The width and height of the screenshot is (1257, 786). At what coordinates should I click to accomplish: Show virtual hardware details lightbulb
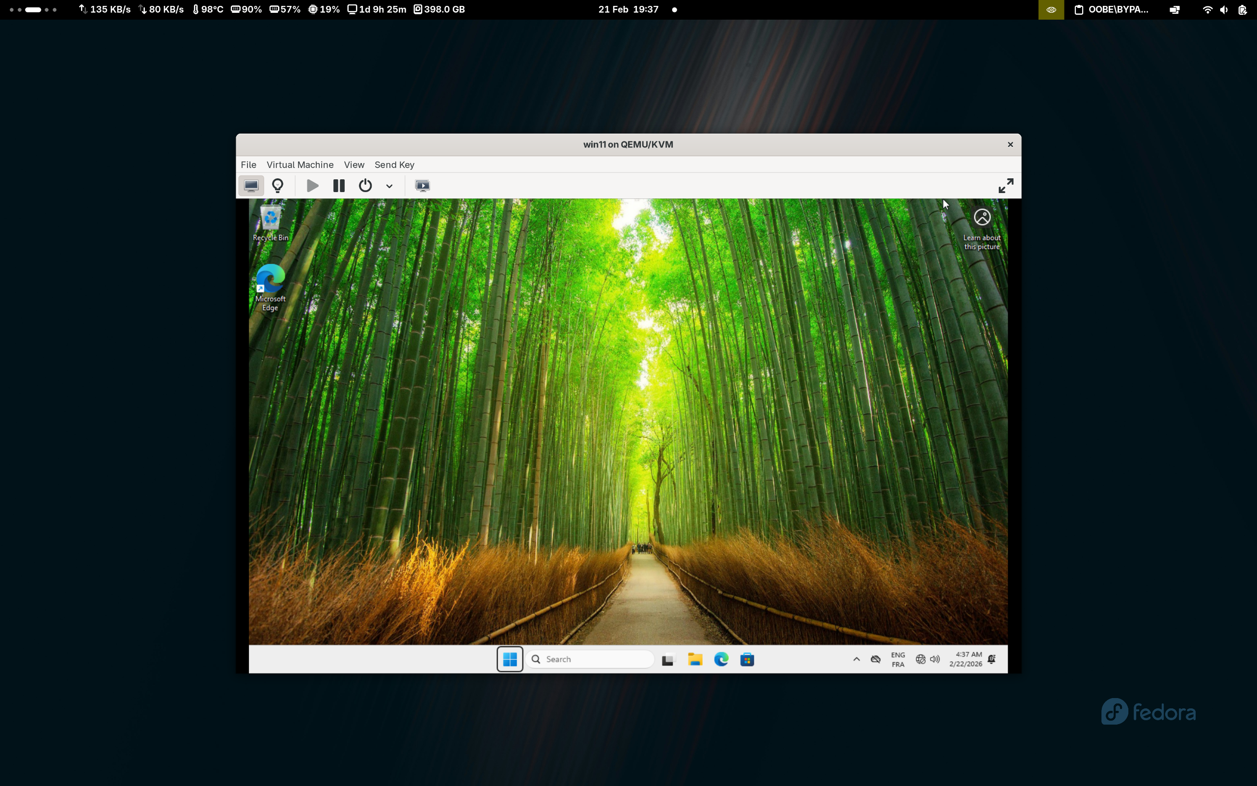point(278,186)
